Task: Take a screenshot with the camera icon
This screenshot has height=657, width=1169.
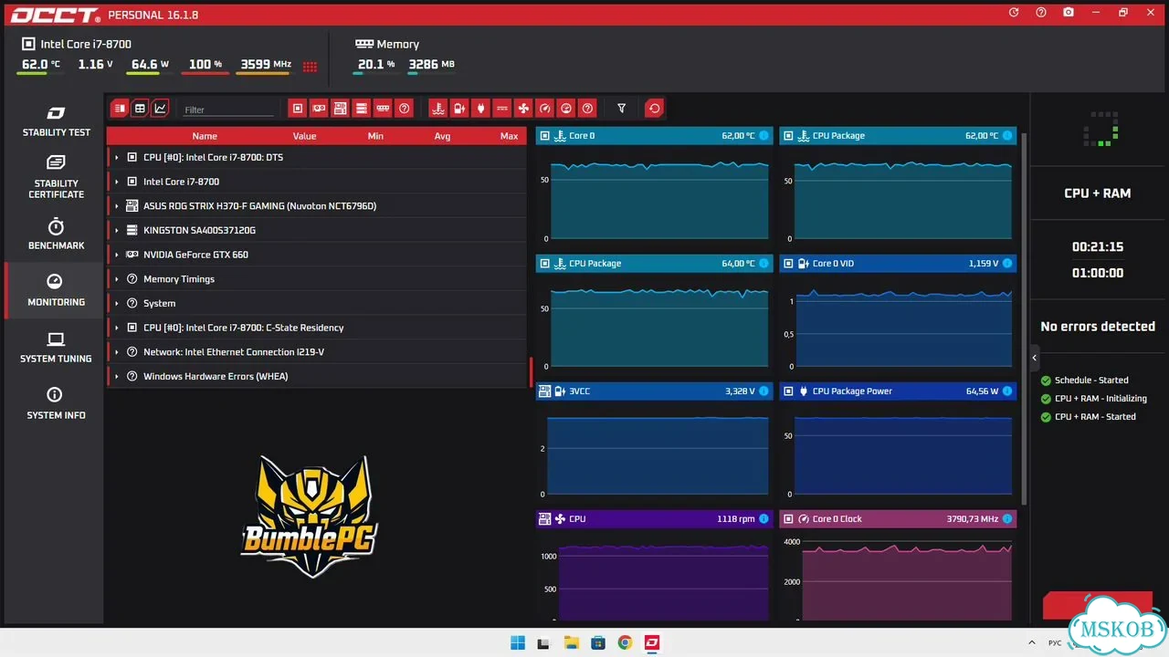Action: (1069, 13)
